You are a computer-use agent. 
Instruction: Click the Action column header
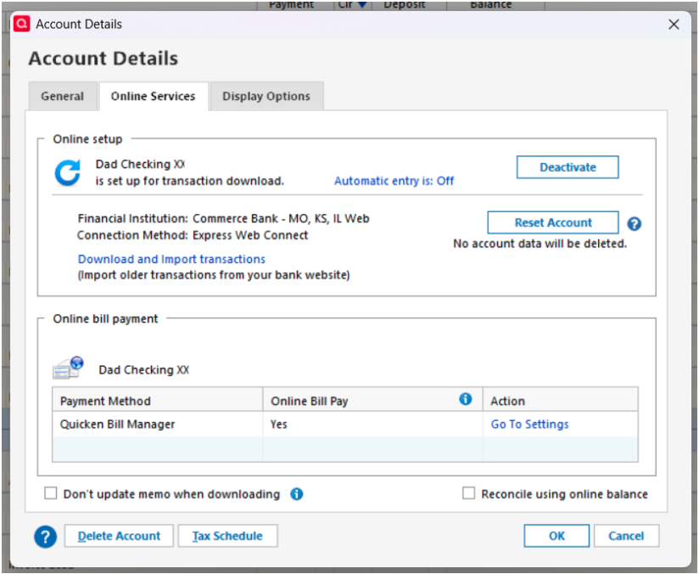coord(561,400)
